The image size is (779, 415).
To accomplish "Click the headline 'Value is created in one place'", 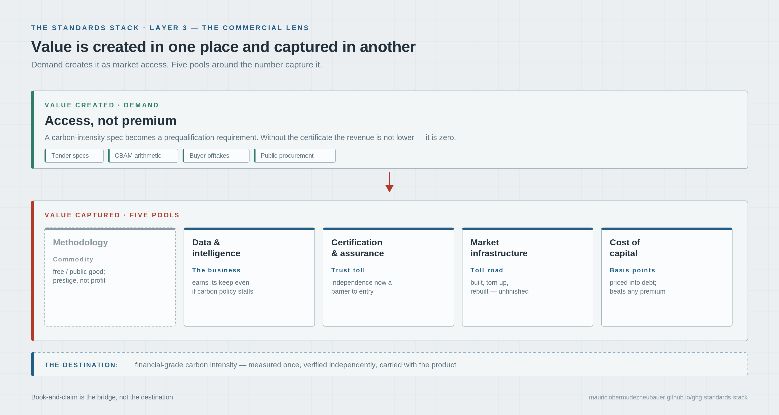I will coord(223,47).
